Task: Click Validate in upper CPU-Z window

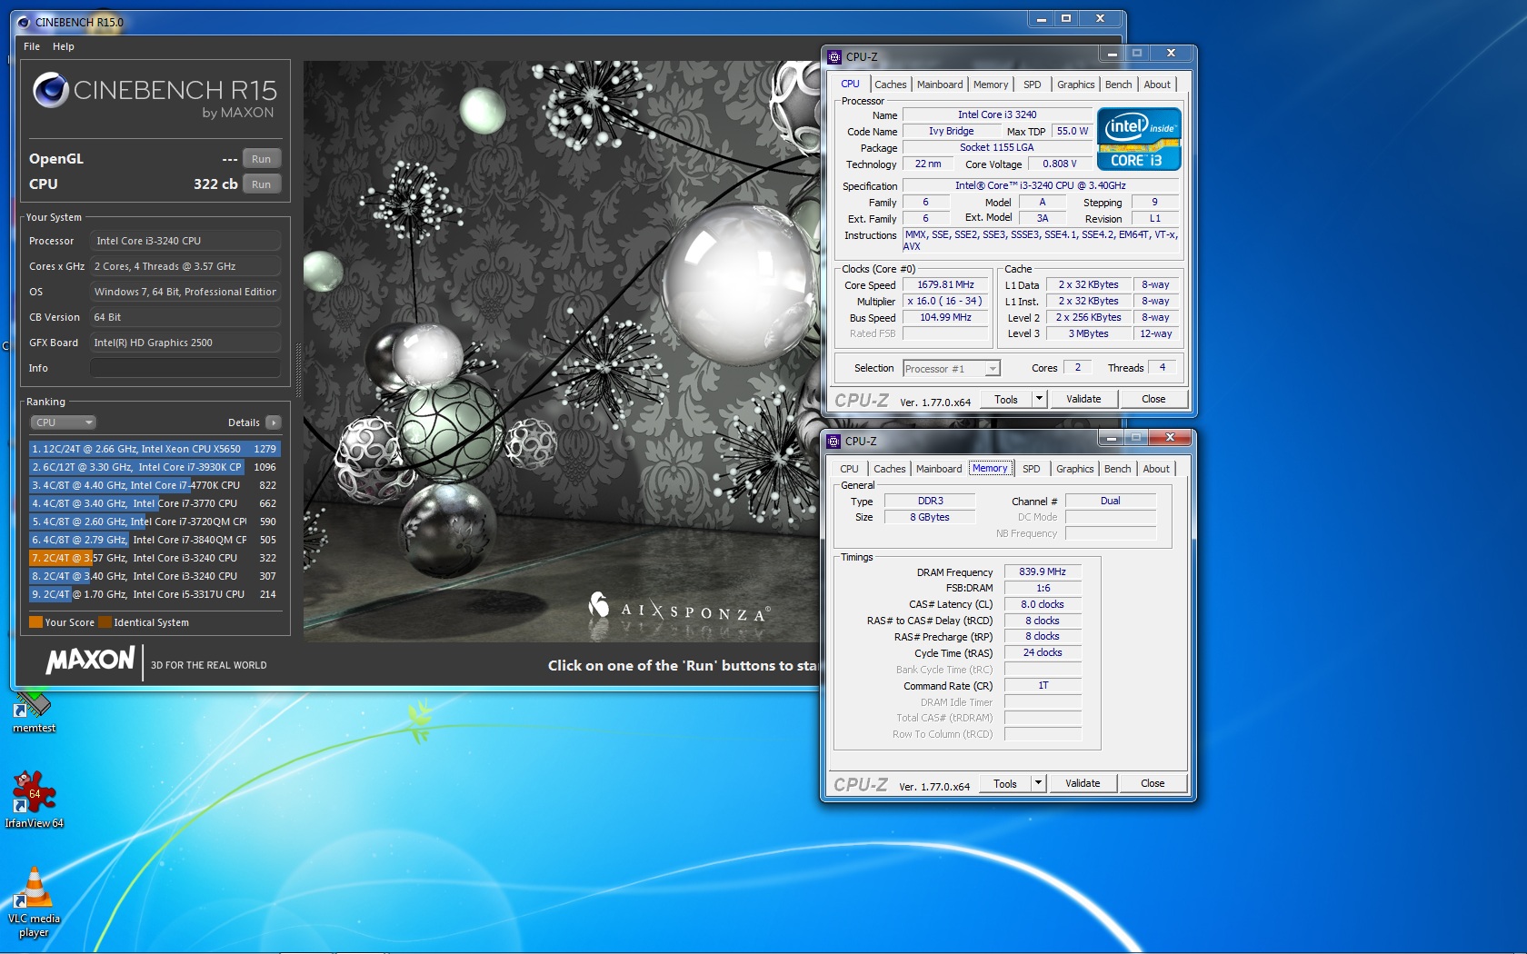Action: (1083, 399)
